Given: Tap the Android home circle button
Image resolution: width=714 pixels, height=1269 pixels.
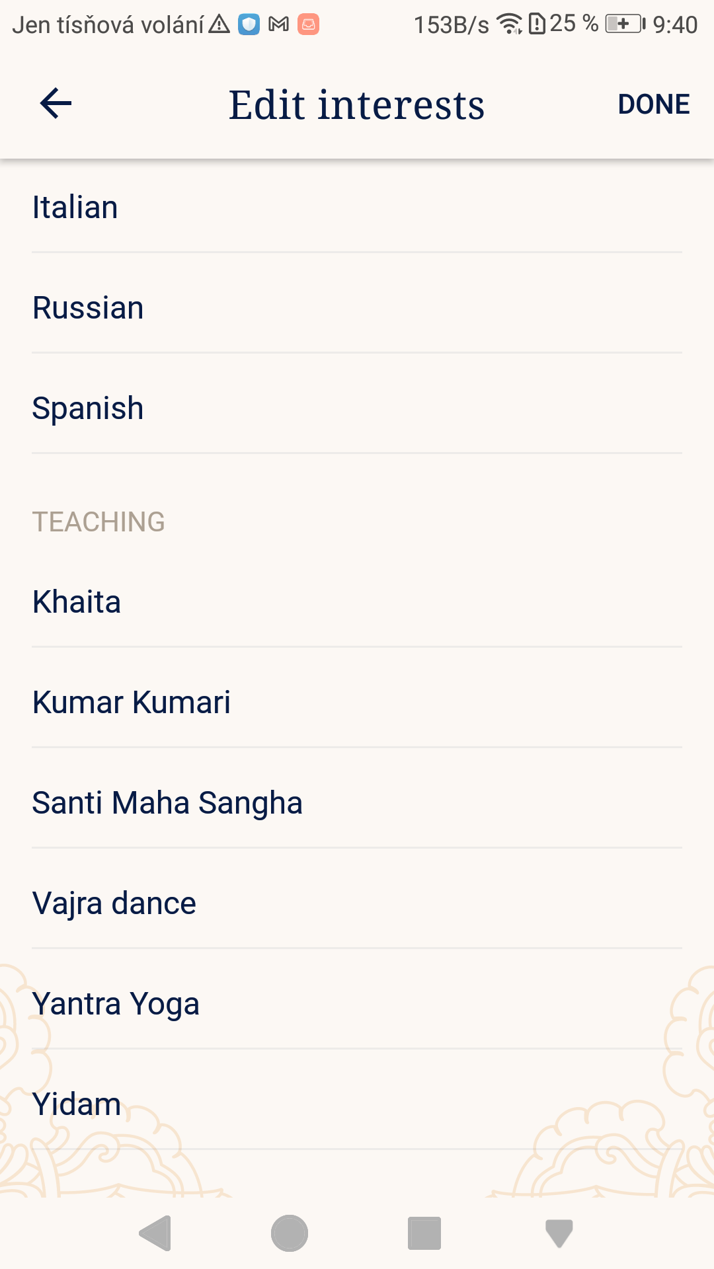Looking at the screenshot, I should pyautogui.click(x=290, y=1233).
